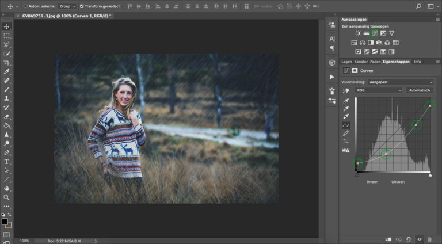Click the Automatisch button

(x=420, y=90)
